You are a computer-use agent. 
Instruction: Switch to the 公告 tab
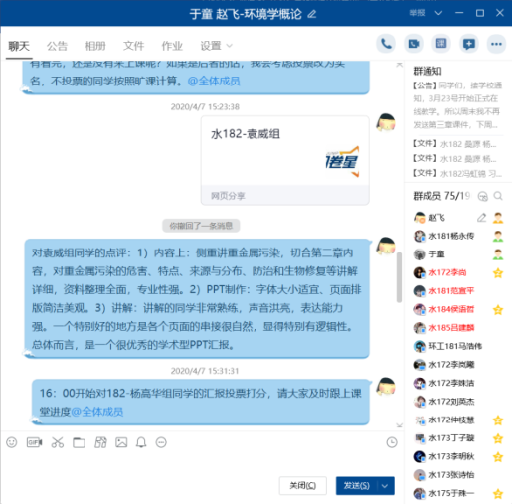coord(57,46)
